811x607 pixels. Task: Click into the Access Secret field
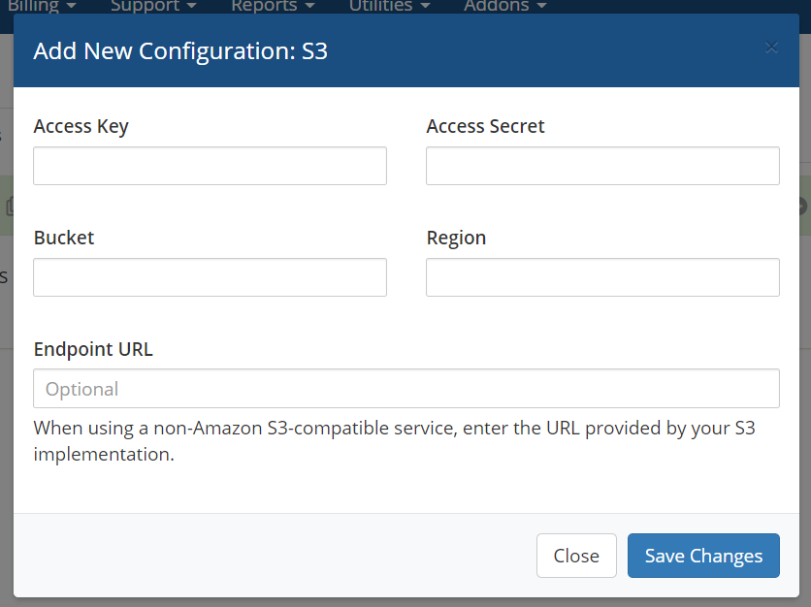(602, 166)
